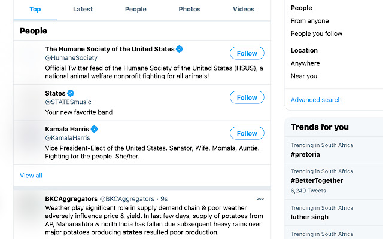383x239 pixels.
Task: Select the From anyone filter option
Action: 310,21
